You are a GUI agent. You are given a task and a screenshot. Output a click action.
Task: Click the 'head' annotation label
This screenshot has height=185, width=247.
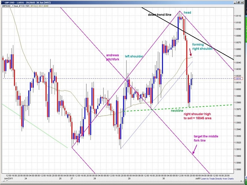[x=187, y=13]
